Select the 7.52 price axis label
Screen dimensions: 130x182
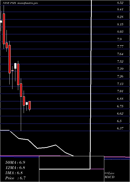(120, 61)
